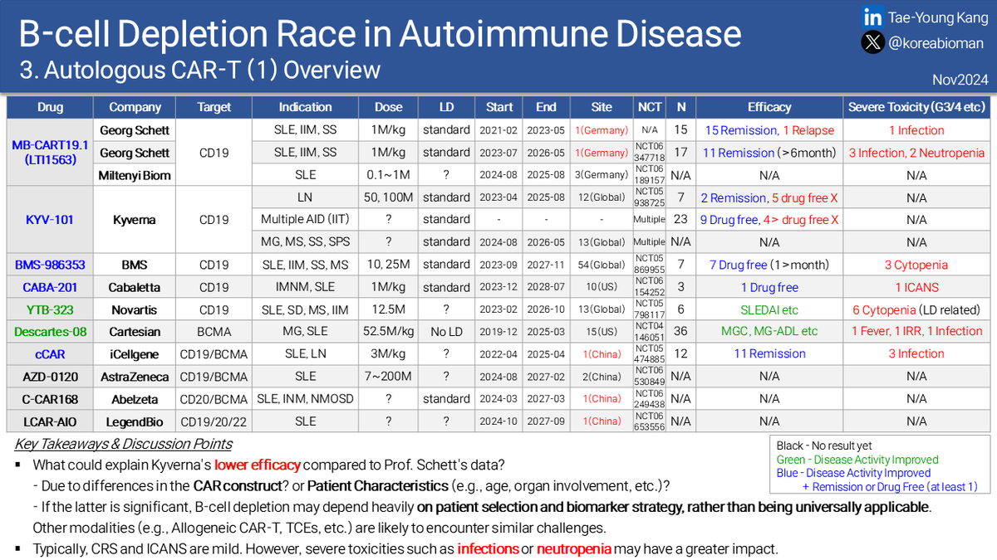Click the Nov2024 date label
The height and width of the screenshot is (560, 997).
pyautogui.click(x=961, y=80)
